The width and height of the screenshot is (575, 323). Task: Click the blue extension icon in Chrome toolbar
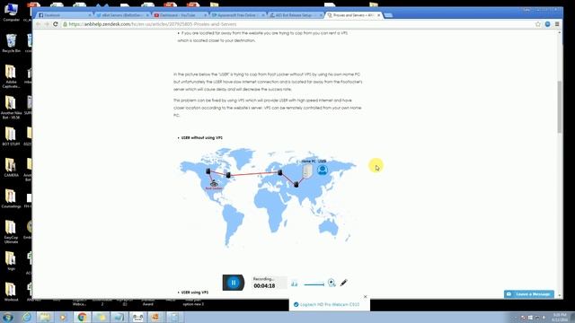(x=547, y=24)
